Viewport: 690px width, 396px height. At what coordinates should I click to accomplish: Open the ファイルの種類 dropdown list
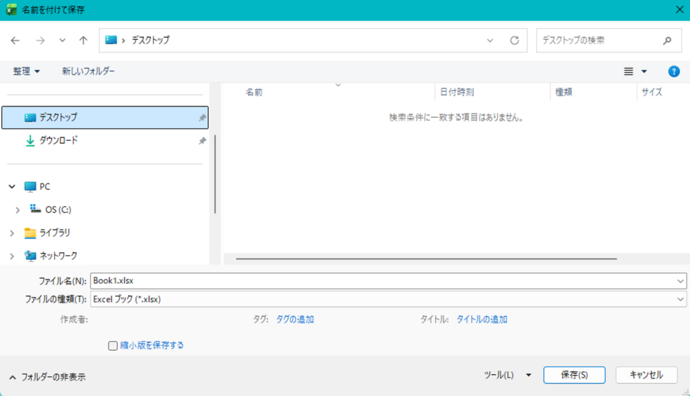point(388,299)
